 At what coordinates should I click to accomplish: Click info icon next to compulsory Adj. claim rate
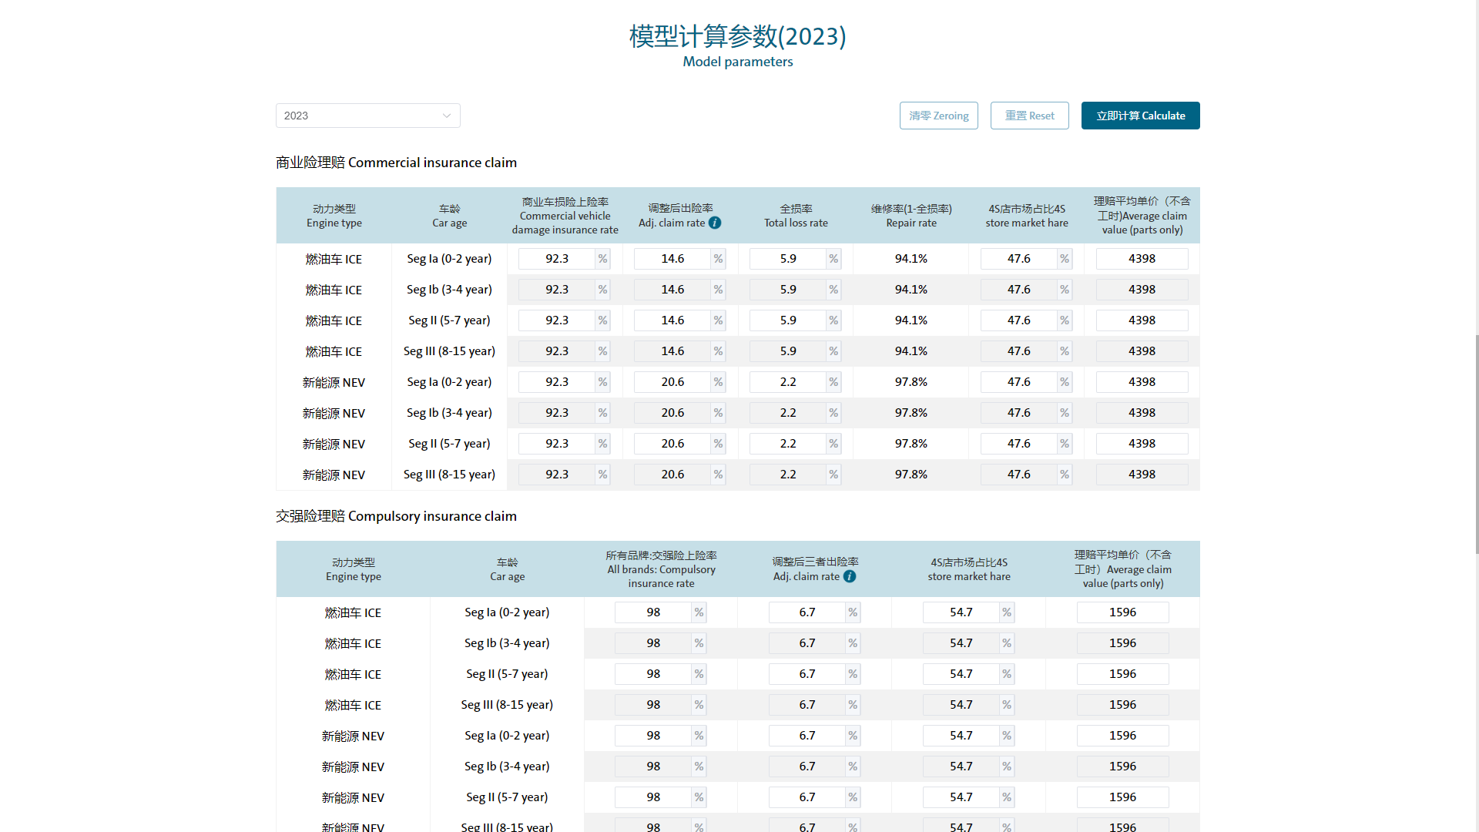point(850,576)
